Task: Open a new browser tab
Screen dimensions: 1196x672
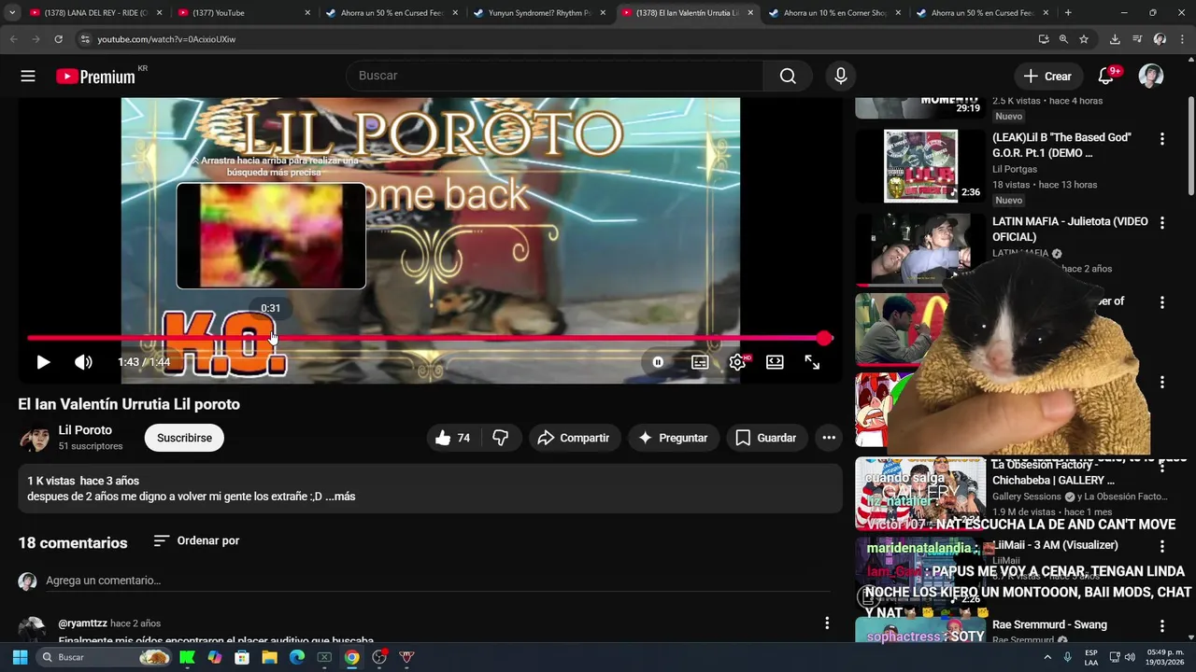Action: click(1068, 13)
